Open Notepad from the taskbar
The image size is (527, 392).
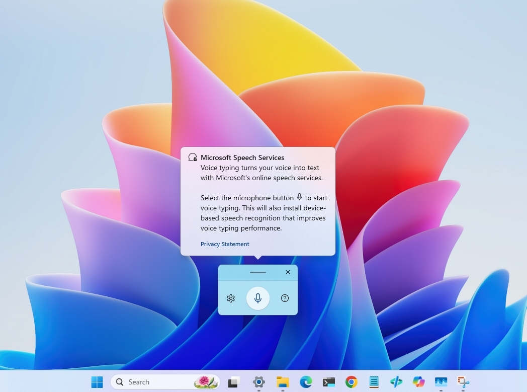point(374,381)
